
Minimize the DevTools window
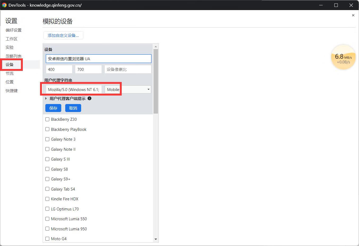[321, 5]
